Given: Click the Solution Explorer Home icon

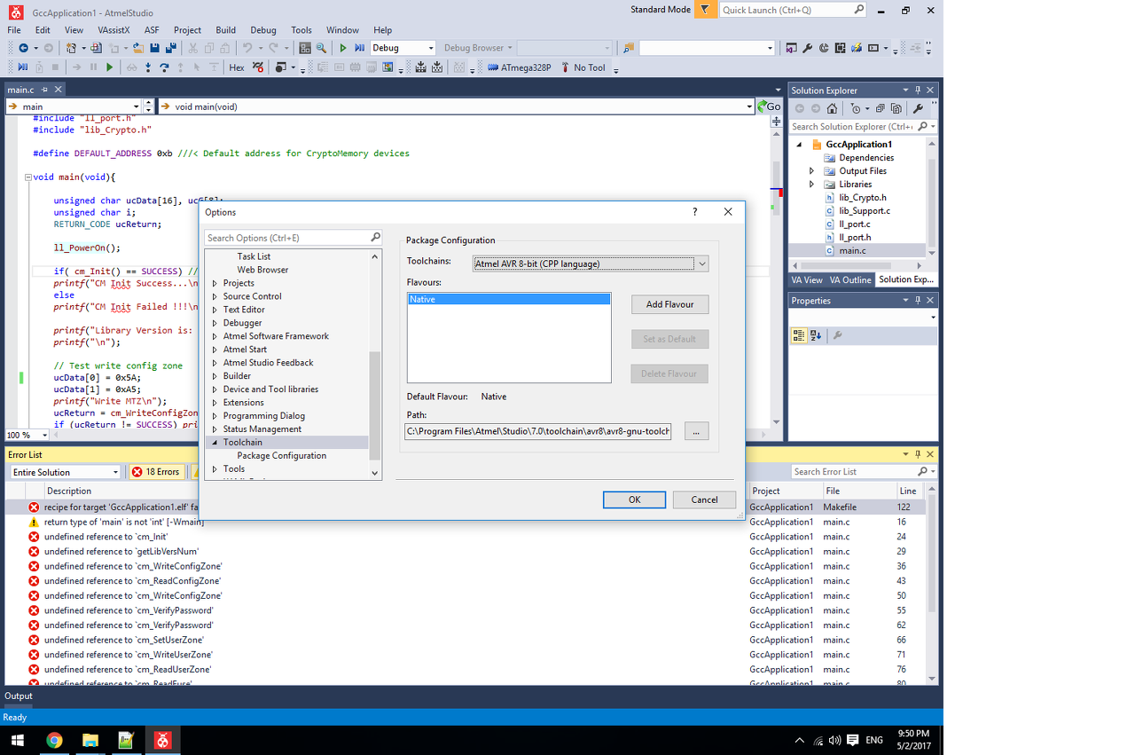Looking at the screenshot, I should click(x=832, y=108).
